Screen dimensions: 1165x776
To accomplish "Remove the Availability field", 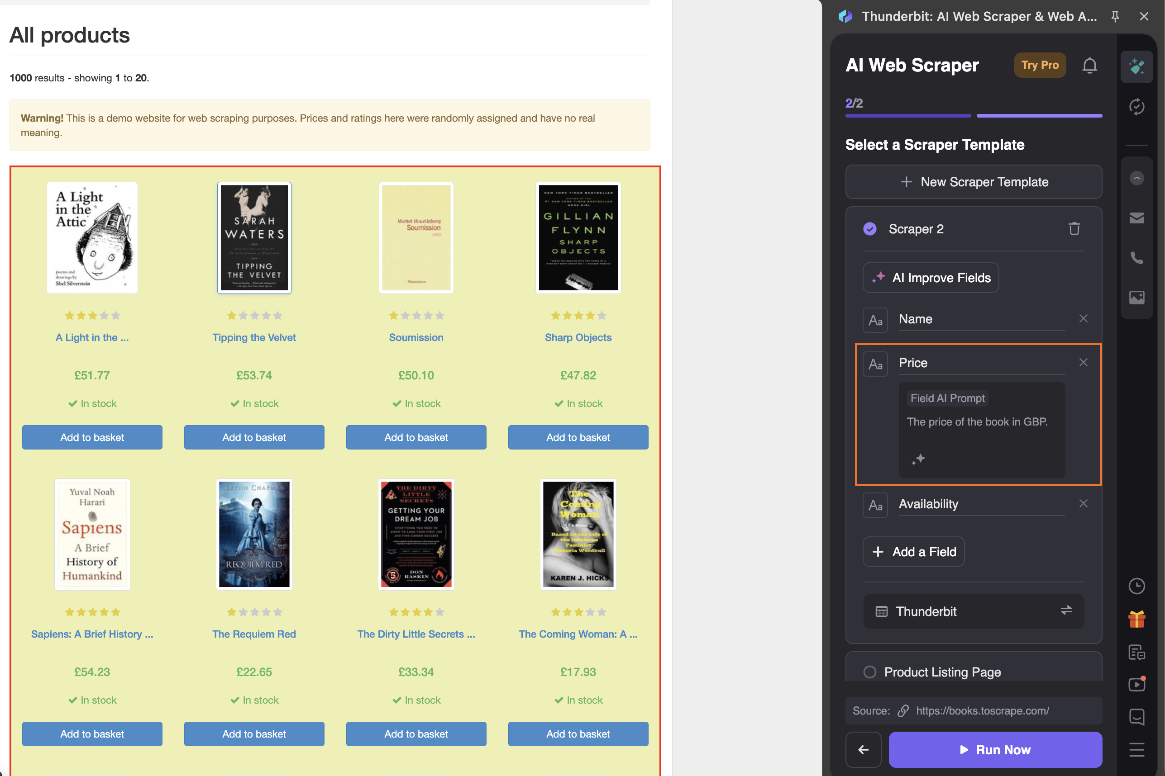I will 1083,503.
